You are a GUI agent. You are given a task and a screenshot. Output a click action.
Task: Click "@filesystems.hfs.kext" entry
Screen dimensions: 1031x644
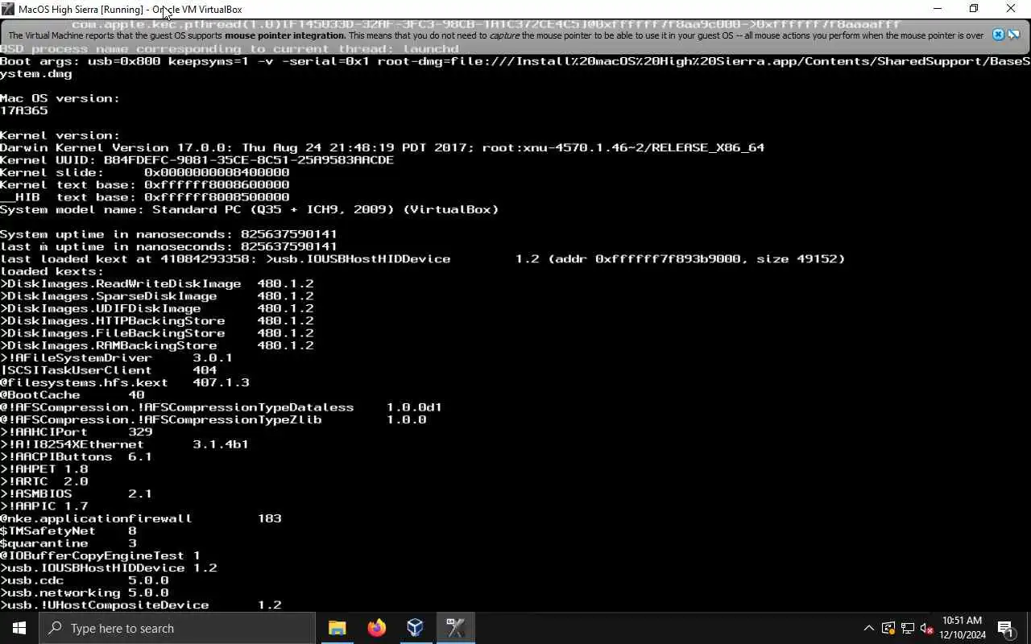point(124,382)
